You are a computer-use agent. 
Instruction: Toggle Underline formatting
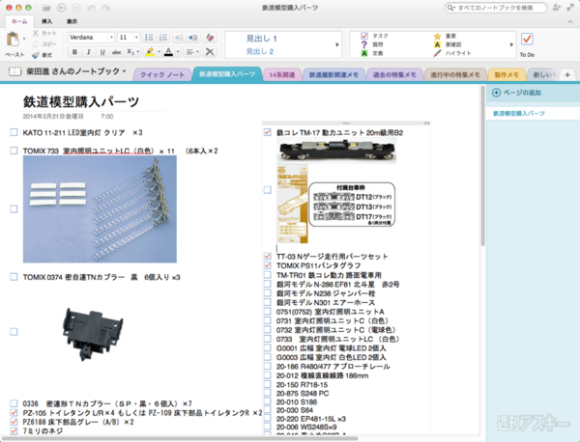pos(102,52)
